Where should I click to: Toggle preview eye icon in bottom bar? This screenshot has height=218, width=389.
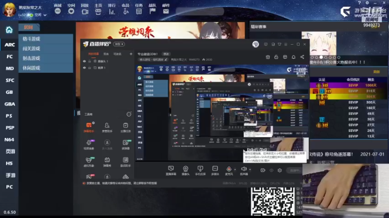271,171
